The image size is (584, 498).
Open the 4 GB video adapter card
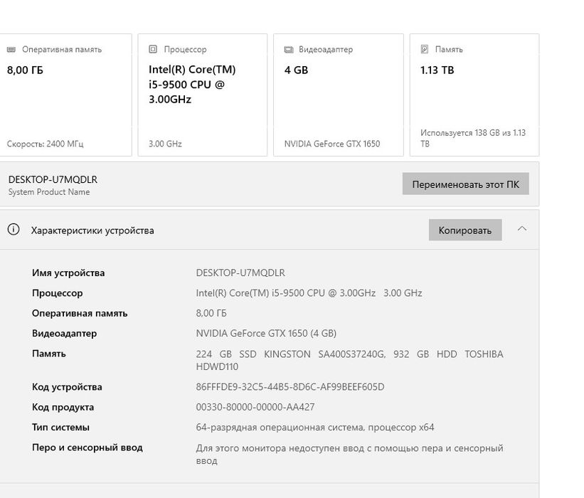(338, 100)
